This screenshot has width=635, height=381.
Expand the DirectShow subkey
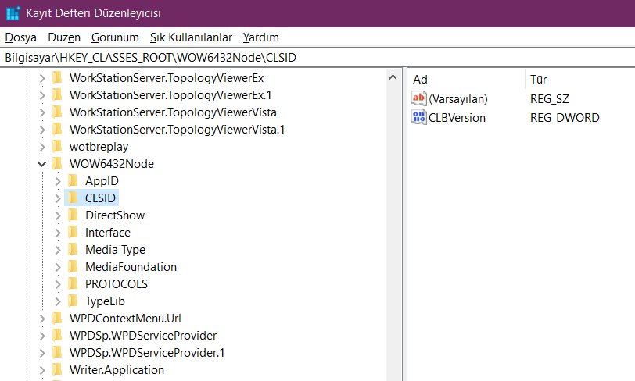[x=58, y=215]
